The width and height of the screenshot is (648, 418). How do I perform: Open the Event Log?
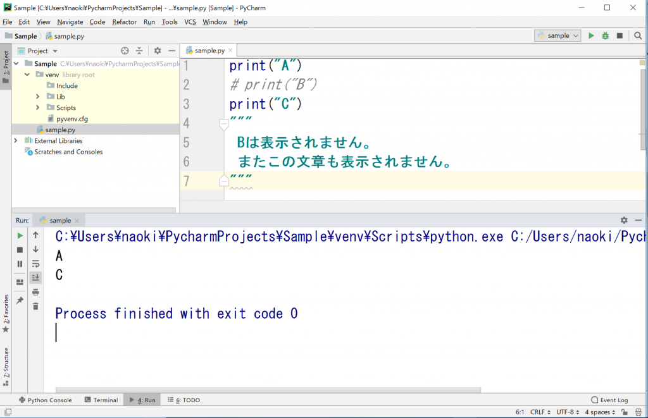610,400
